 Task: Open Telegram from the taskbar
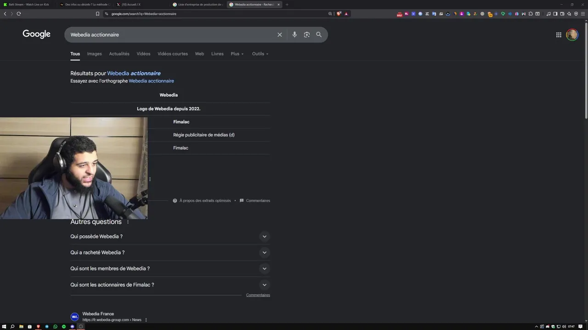(47, 327)
